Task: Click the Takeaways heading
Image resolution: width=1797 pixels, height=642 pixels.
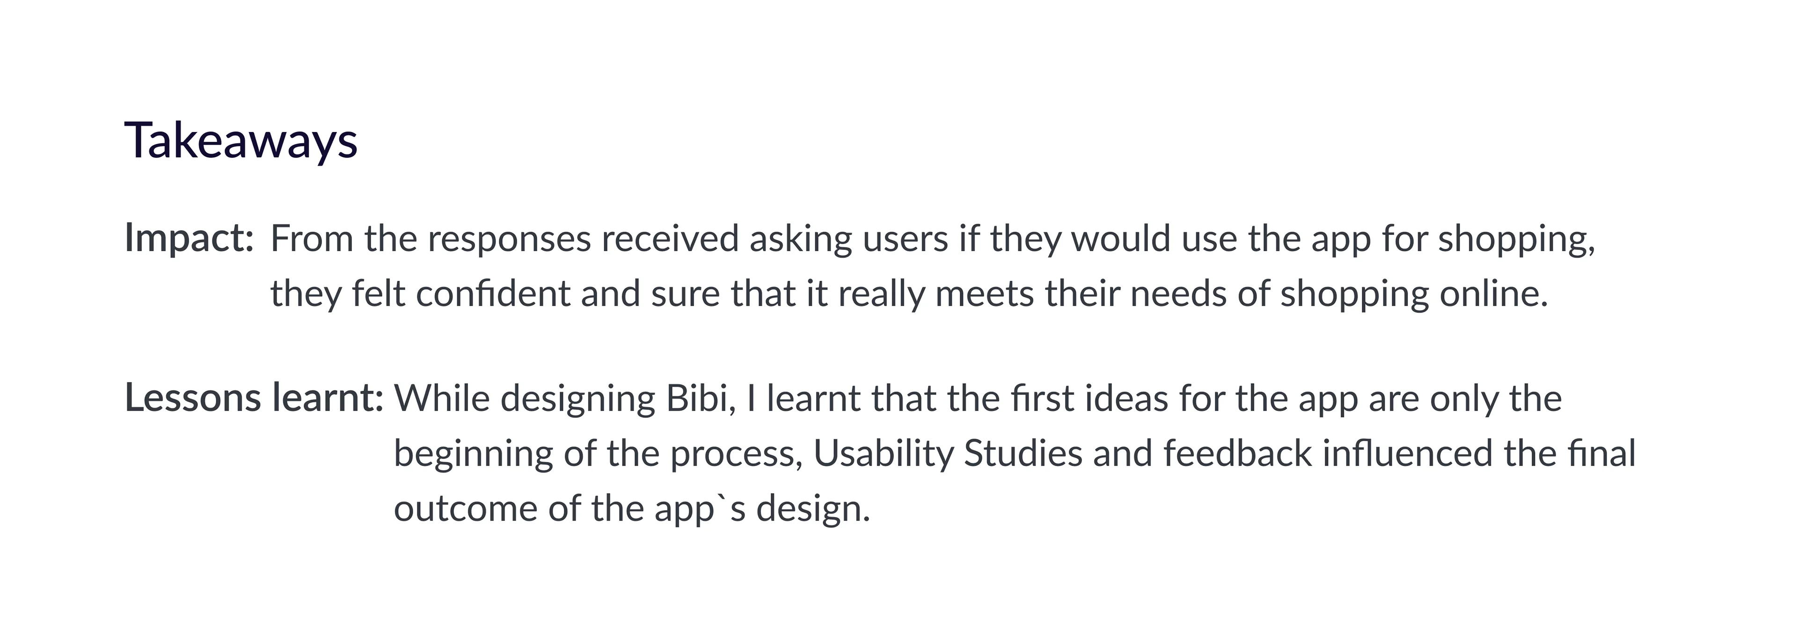Action: pos(241,142)
